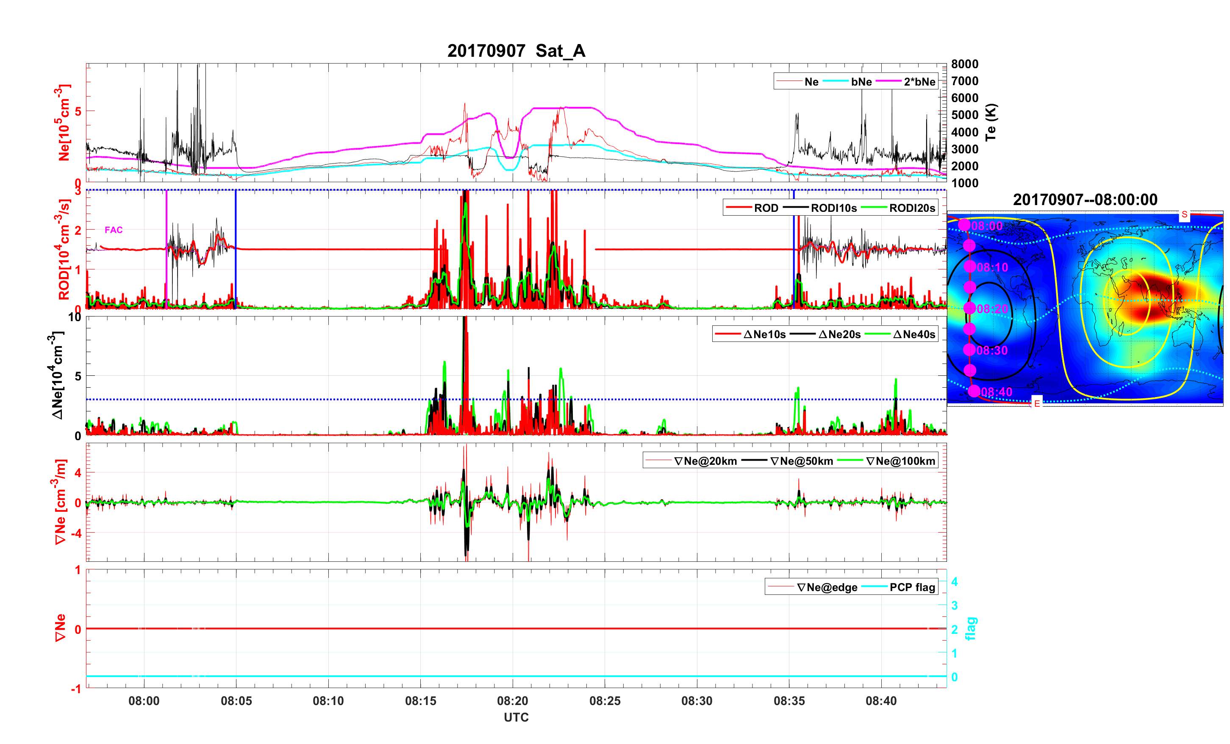Click the magenta 08:10 track dot on the map
1230x744 pixels.
tap(969, 267)
